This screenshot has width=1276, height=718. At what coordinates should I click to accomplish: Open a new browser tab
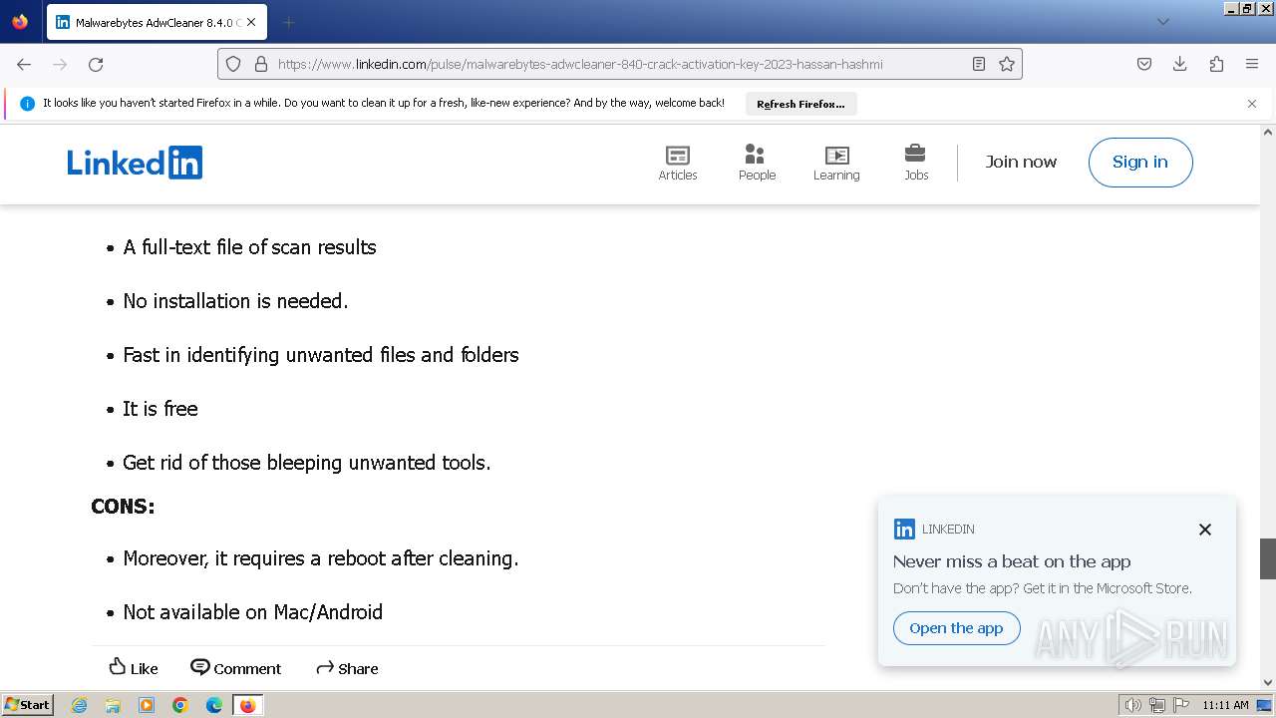click(x=288, y=22)
